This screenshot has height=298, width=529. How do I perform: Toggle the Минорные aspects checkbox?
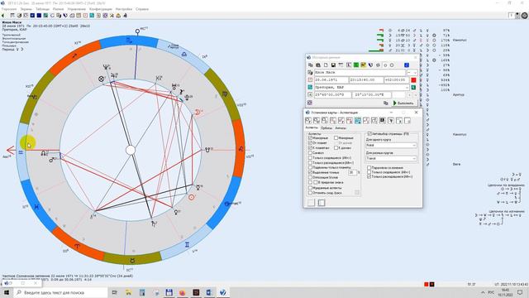point(336,138)
